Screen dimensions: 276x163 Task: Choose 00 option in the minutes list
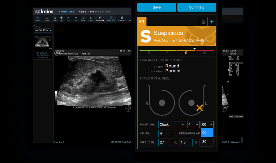tap(207, 132)
